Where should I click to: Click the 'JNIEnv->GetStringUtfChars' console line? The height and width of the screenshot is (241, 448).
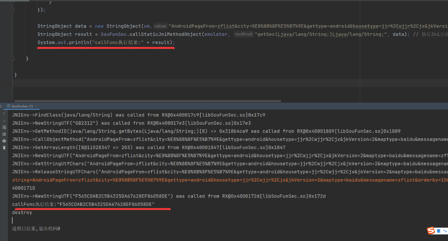(230, 164)
